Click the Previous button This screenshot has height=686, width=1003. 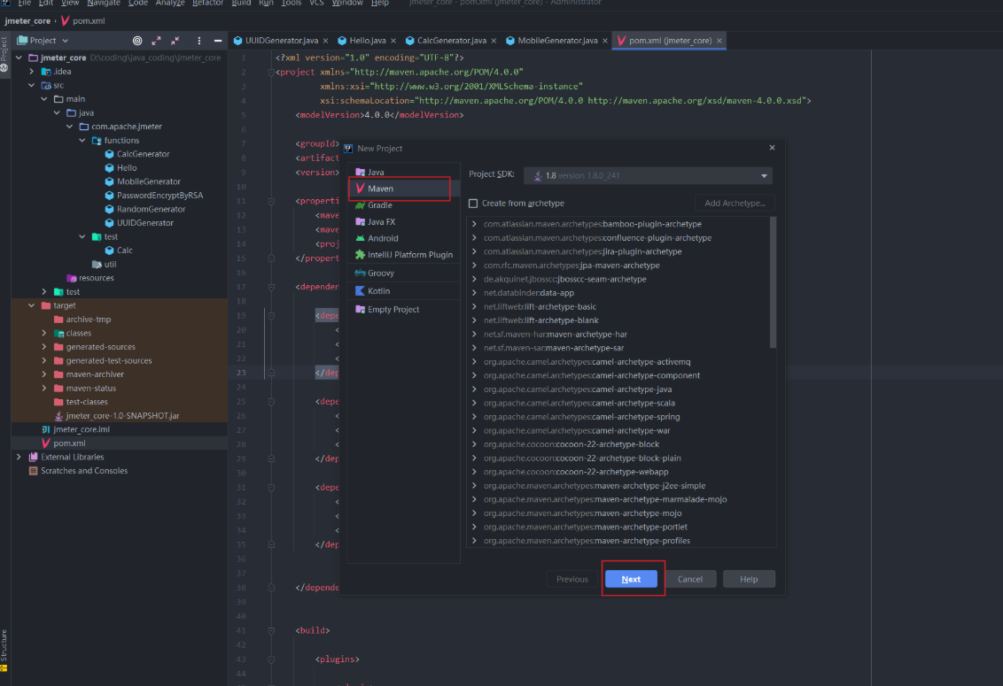571,579
